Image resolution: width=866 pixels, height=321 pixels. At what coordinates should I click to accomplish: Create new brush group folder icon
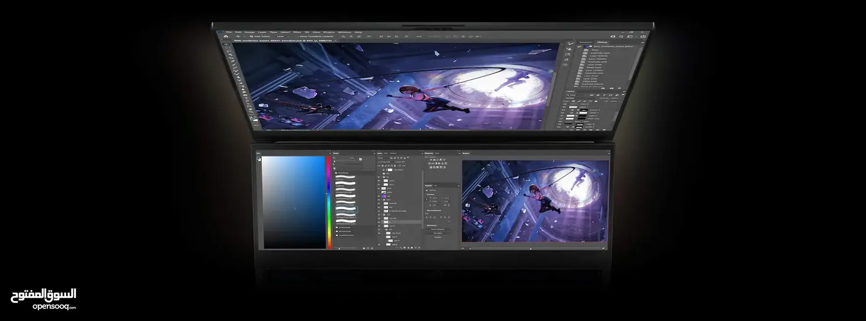point(364,248)
